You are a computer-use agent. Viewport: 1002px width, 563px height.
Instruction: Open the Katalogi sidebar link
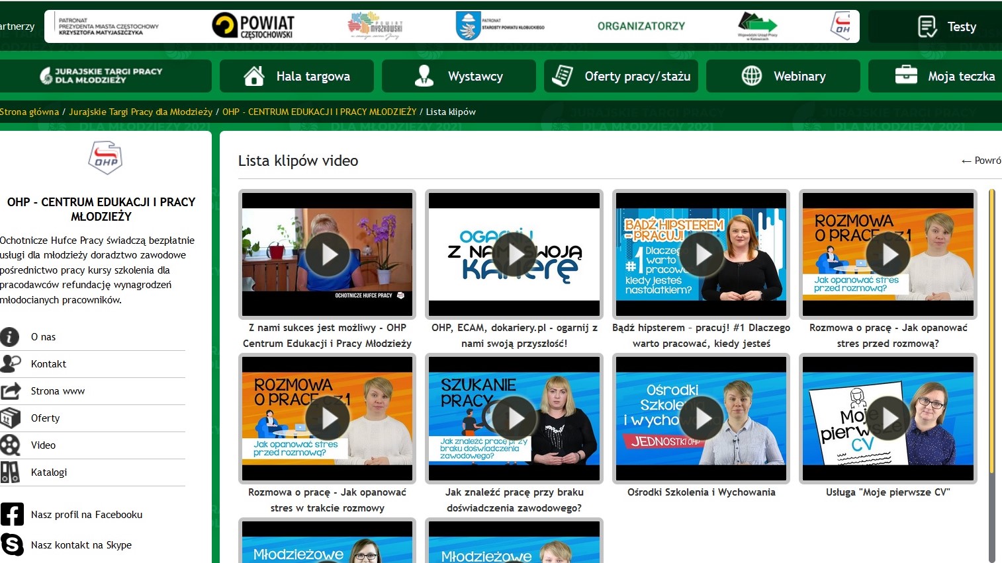pos(49,472)
